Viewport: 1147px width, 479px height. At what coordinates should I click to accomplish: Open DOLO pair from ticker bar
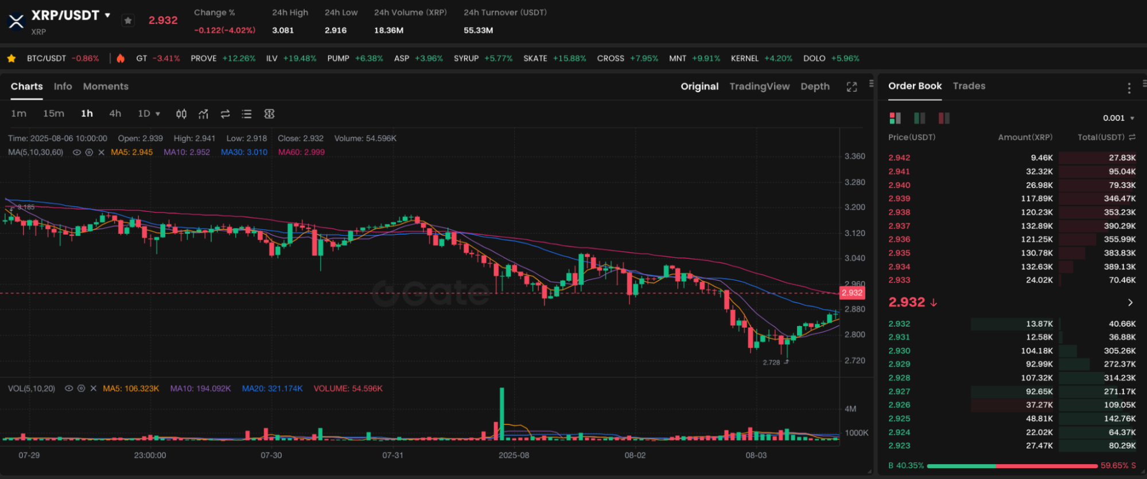(831, 58)
